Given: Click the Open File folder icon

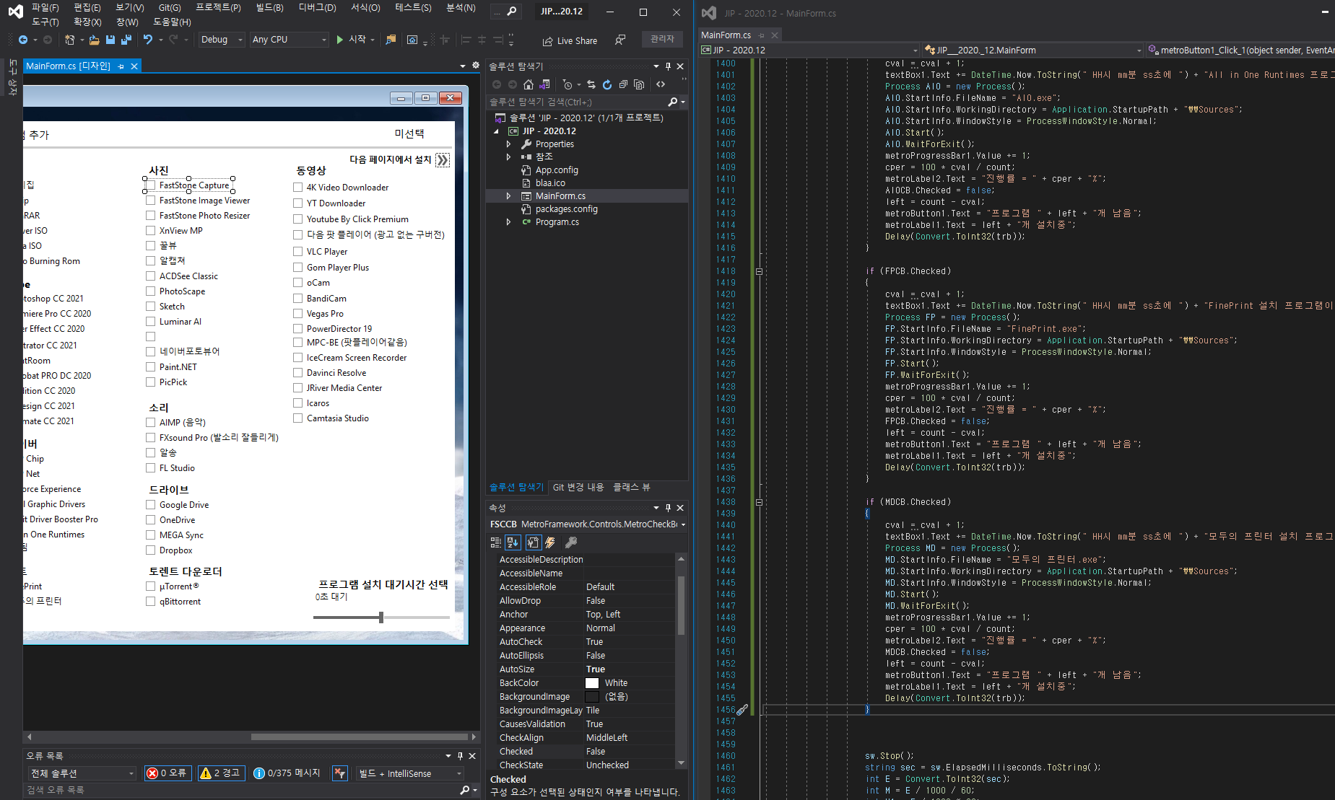Looking at the screenshot, I should pyautogui.click(x=94, y=40).
